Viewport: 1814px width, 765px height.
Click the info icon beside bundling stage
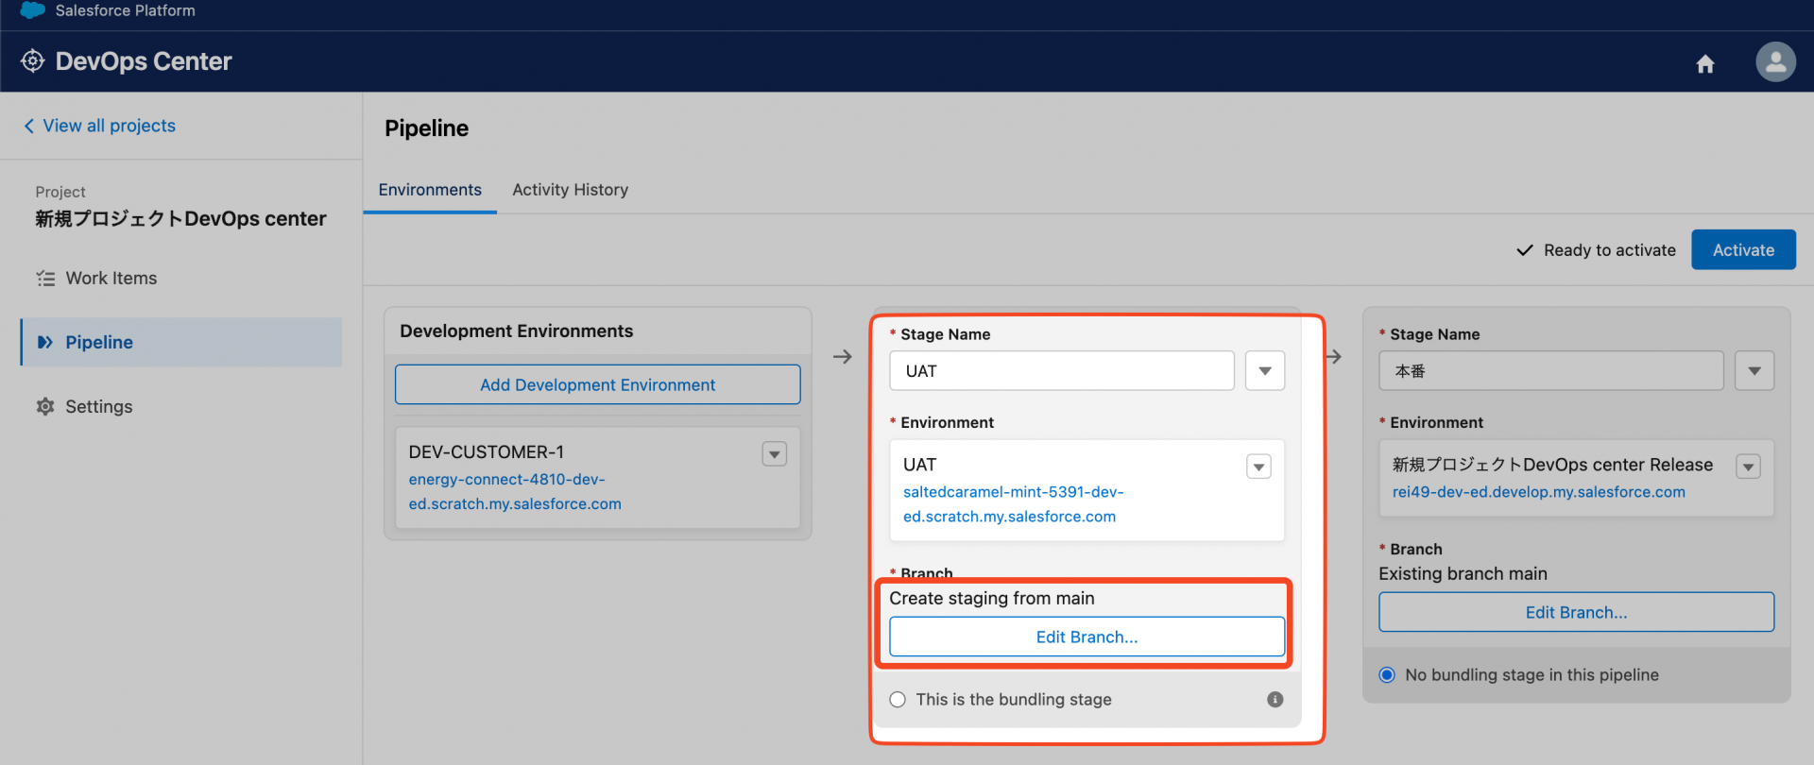pyautogui.click(x=1275, y=700)
